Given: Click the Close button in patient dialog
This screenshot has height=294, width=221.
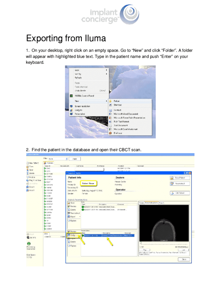Looking at the screenshot, I should coord(183,259).
